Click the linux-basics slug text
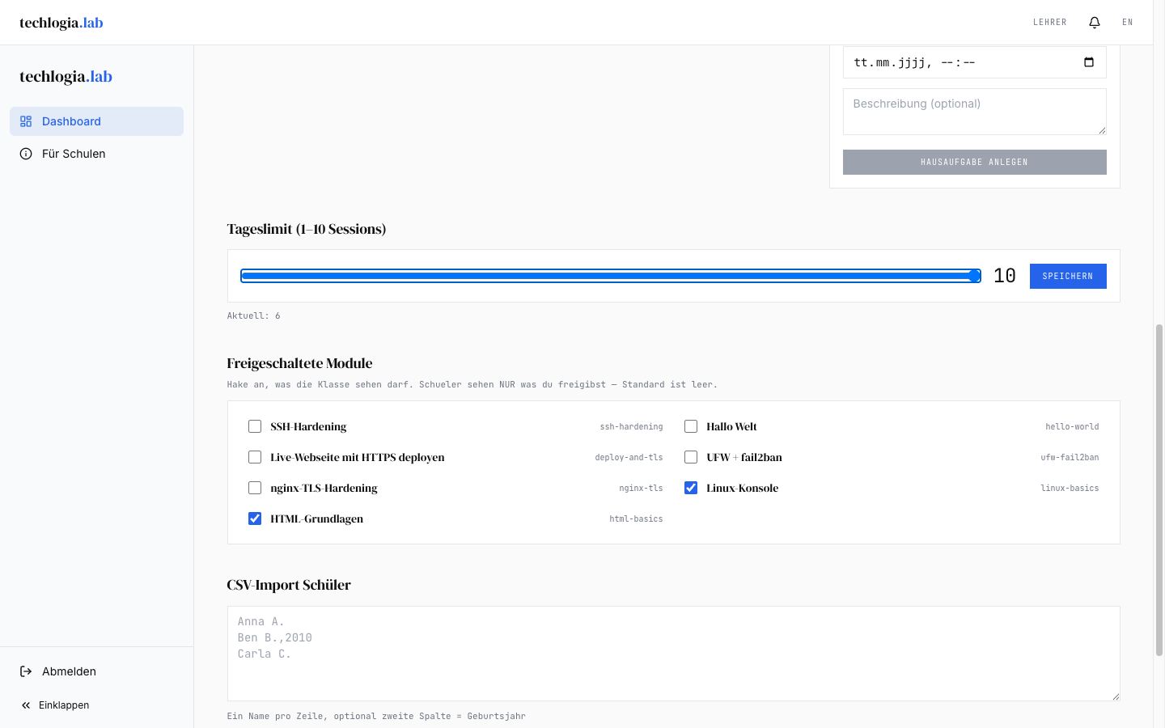This screenshot has width=1165, height=728. click(x=1070, y=488)
